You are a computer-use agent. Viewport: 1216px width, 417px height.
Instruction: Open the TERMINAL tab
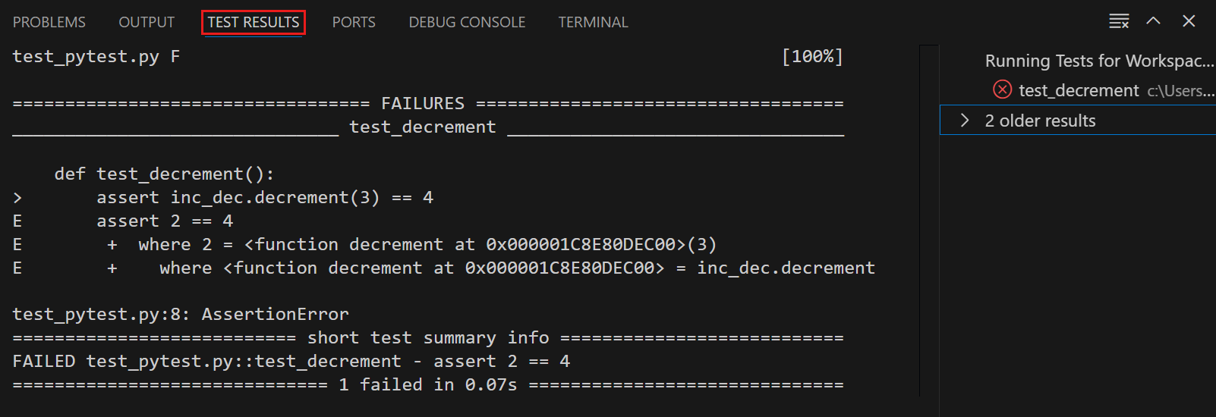tap(593, 23)
